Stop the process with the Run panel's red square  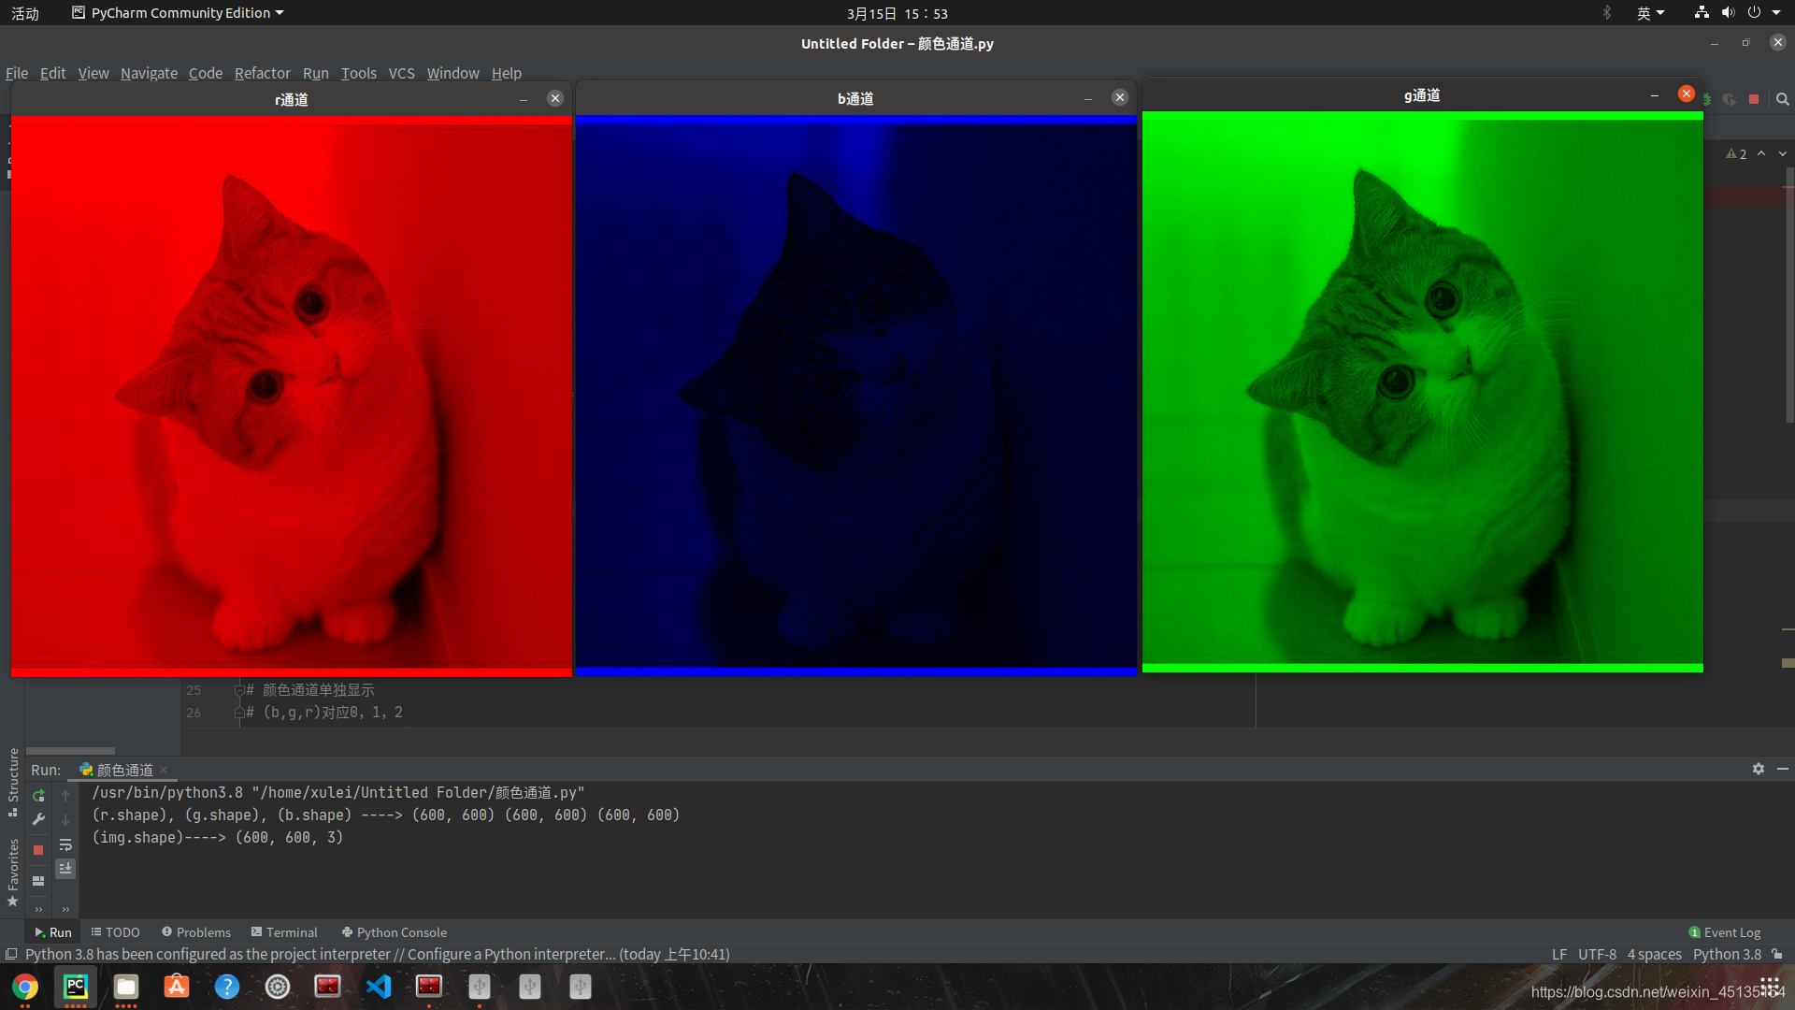coord(38,850)
